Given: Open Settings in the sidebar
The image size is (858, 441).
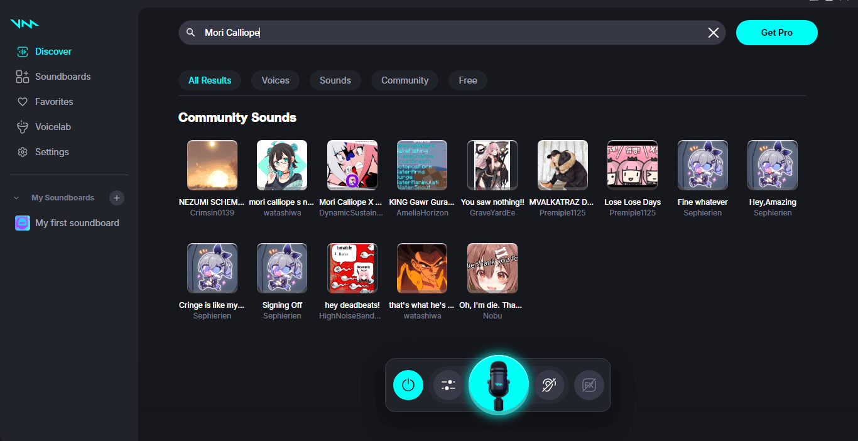Looking at the screenshot, I should [x=52, y=152].
